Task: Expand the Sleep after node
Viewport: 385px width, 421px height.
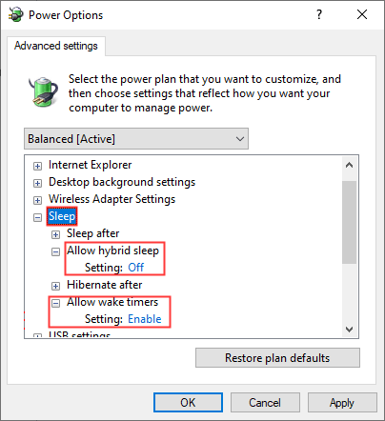Action: (55, 234)
